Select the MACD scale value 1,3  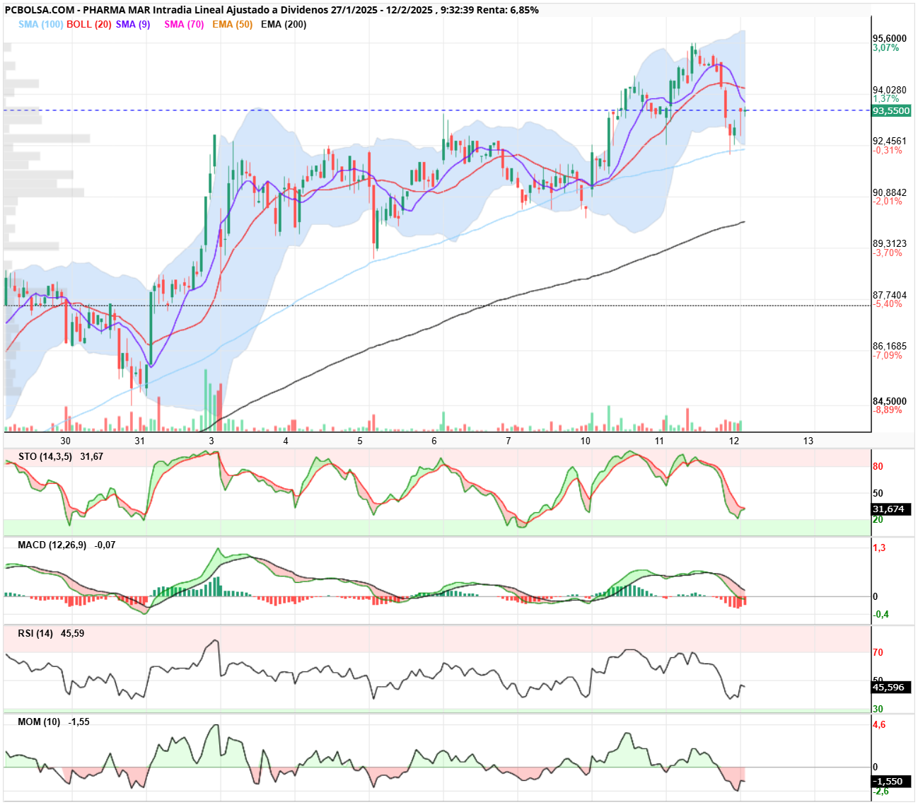pyautogui.click(x=879, y=548)
